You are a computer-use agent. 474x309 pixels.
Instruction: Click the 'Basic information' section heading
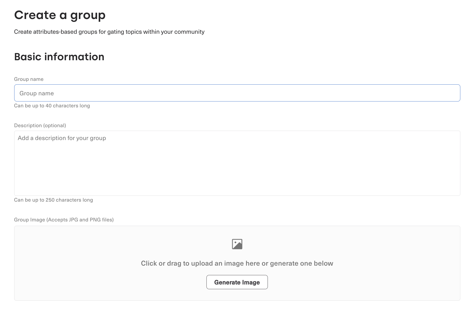point(59,57)
